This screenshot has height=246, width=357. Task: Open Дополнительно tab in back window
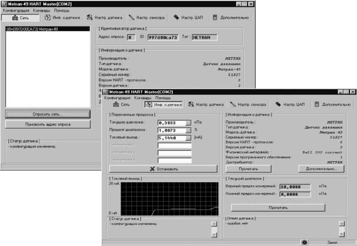click(x=231, y=18)
